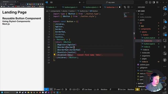
Task: Open the Blackbox B sidebar icon
Action: pos(165,47)
